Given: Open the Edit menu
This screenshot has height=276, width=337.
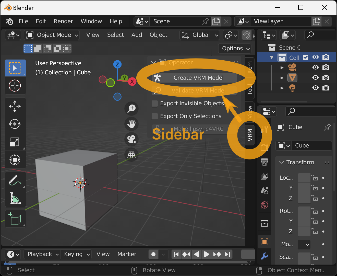Looking at the screenshot, I should pyautogui.click(x=41, y=21).
